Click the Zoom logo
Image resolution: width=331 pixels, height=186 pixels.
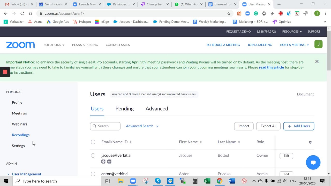20,45
